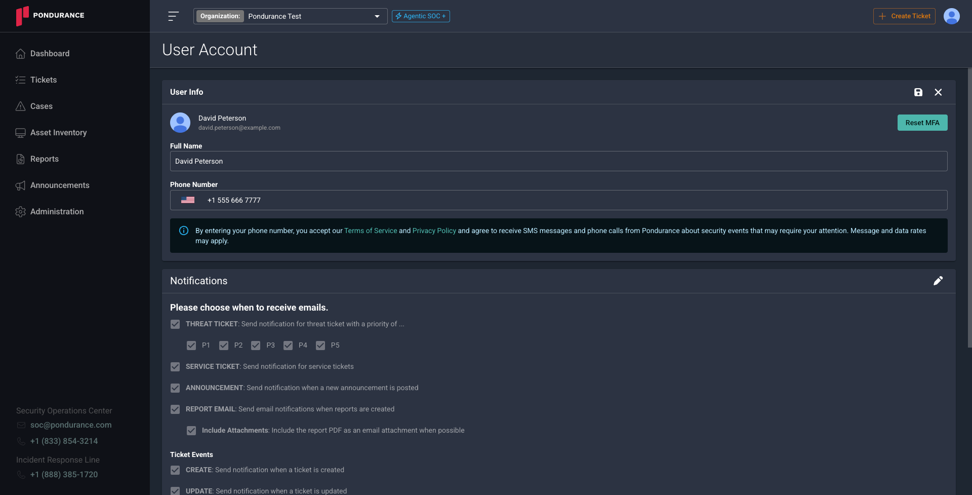Click the Ticket Events heading

191,454
